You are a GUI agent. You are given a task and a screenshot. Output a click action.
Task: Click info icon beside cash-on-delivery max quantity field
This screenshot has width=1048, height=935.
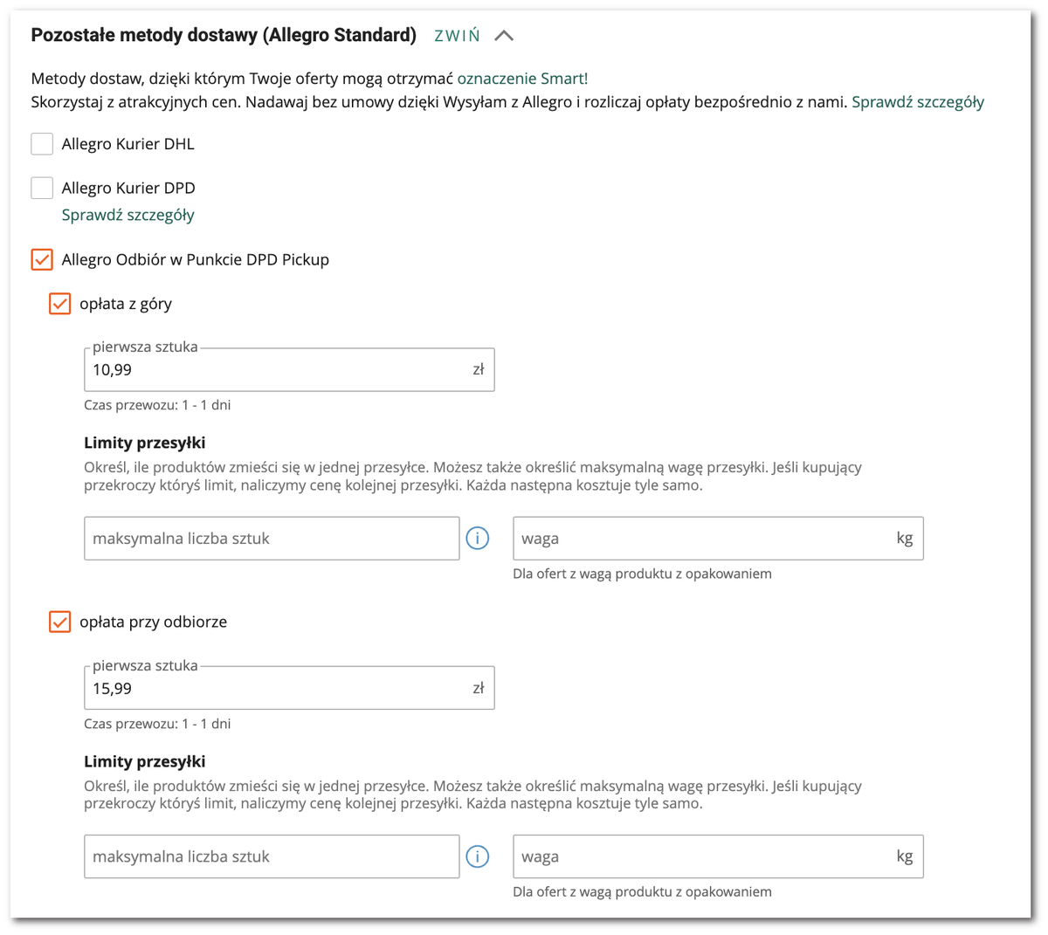click(x=478, y=857)
